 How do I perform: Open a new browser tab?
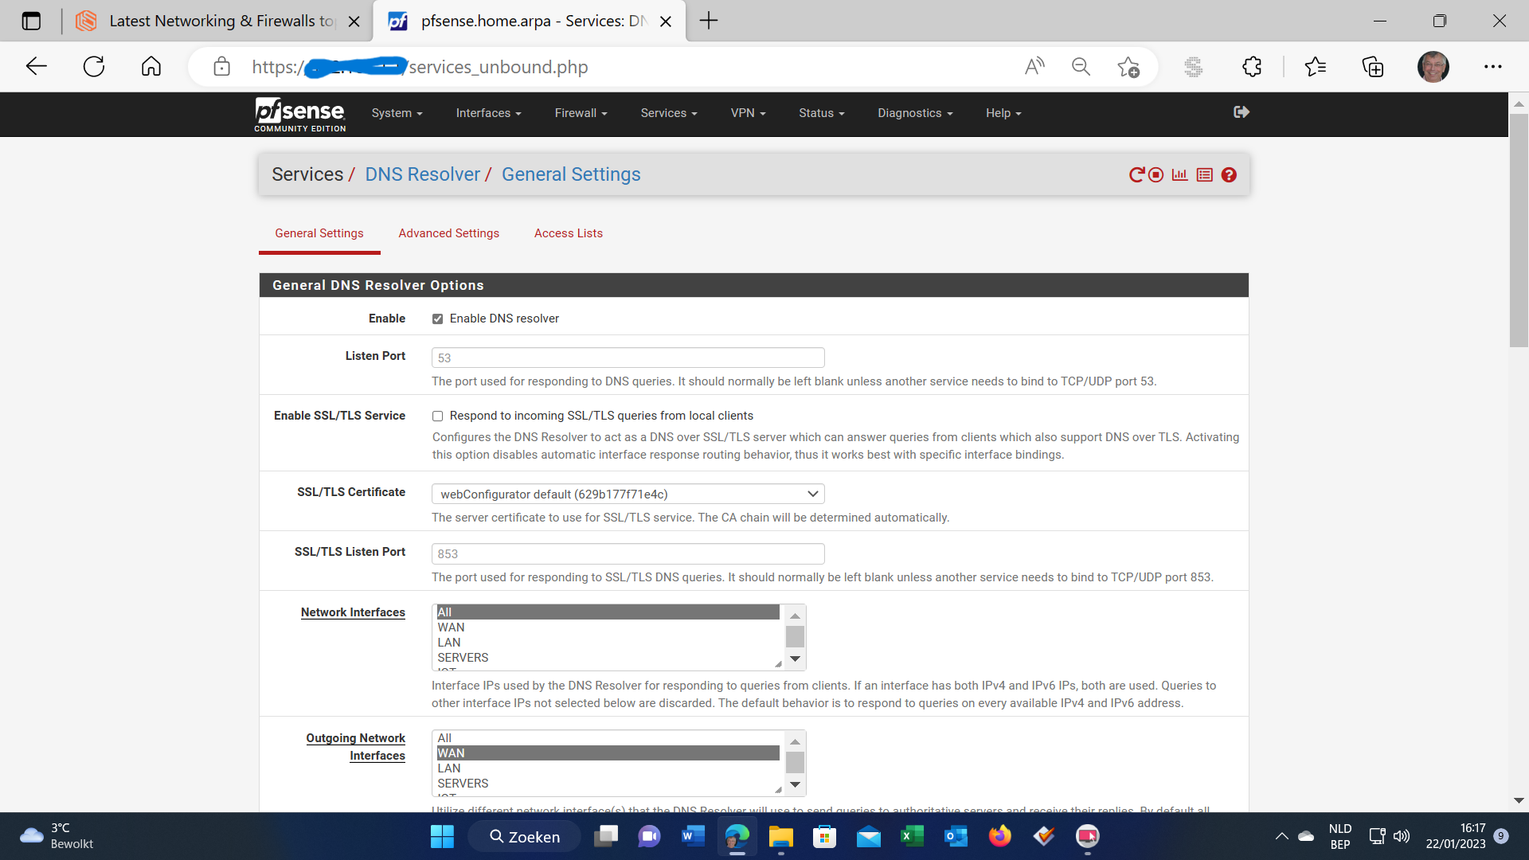click(x=709, y=21)
